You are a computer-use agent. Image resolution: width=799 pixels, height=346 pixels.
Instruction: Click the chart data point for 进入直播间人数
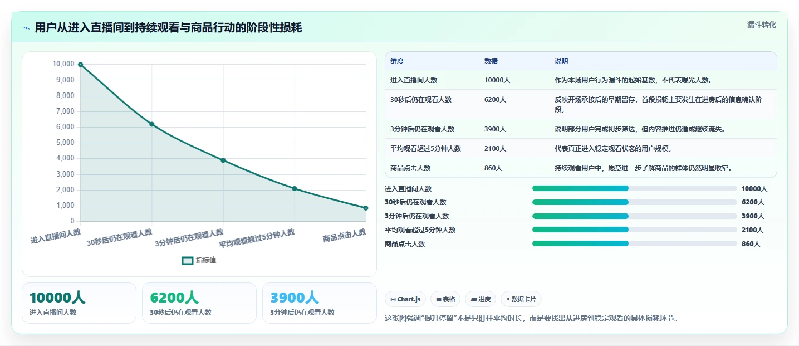(x=81, y=65)
